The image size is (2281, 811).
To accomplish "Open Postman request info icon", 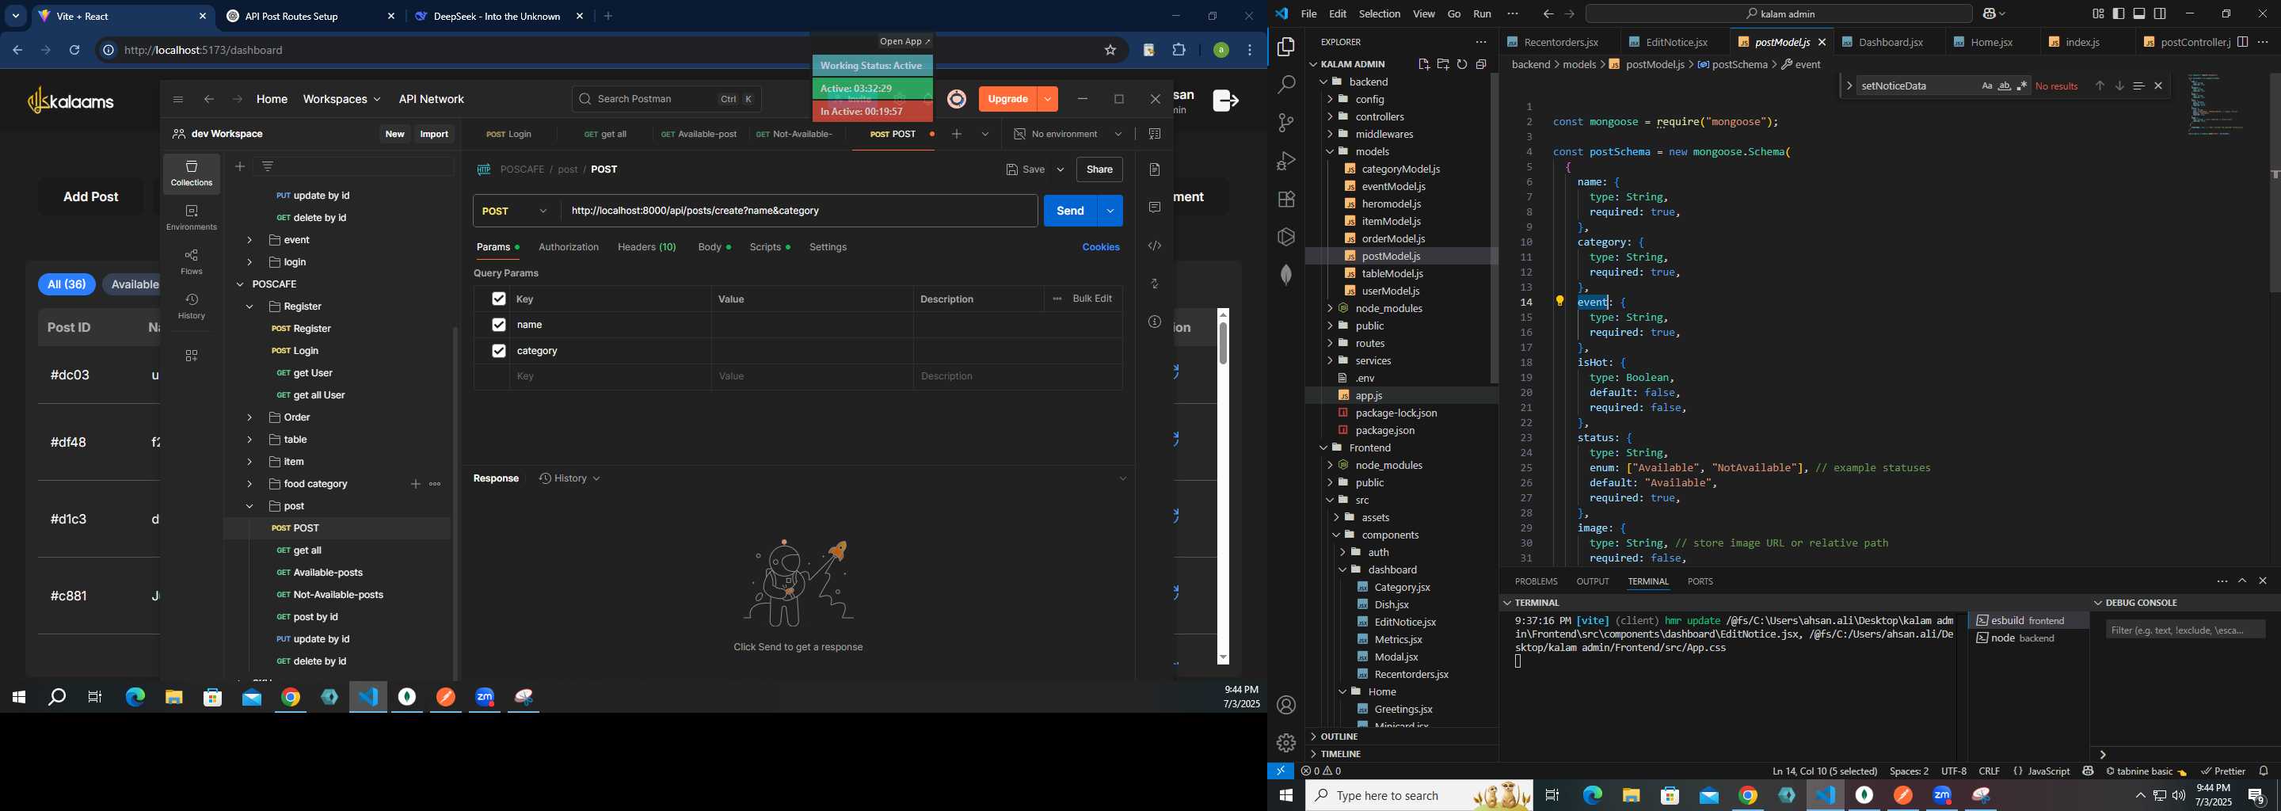I will (1155, 322).
